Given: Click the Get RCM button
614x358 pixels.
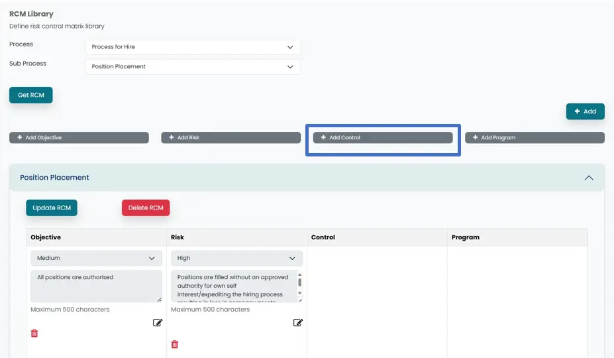Looking at the screenshot, I should coord(31,95).
